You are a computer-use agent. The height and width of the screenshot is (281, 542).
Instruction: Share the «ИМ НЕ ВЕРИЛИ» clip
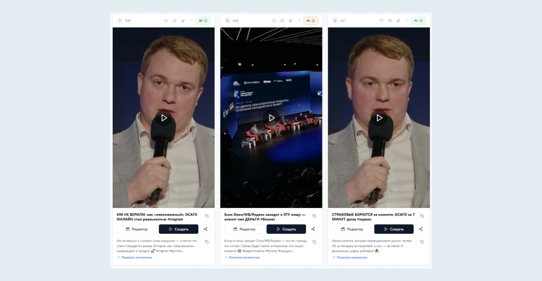coord(206,229)
